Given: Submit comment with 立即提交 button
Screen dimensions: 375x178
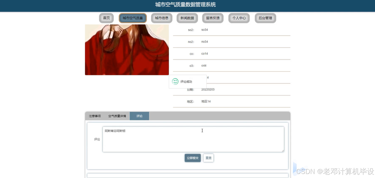Looking at the screenshot, I should pos(193,158).
